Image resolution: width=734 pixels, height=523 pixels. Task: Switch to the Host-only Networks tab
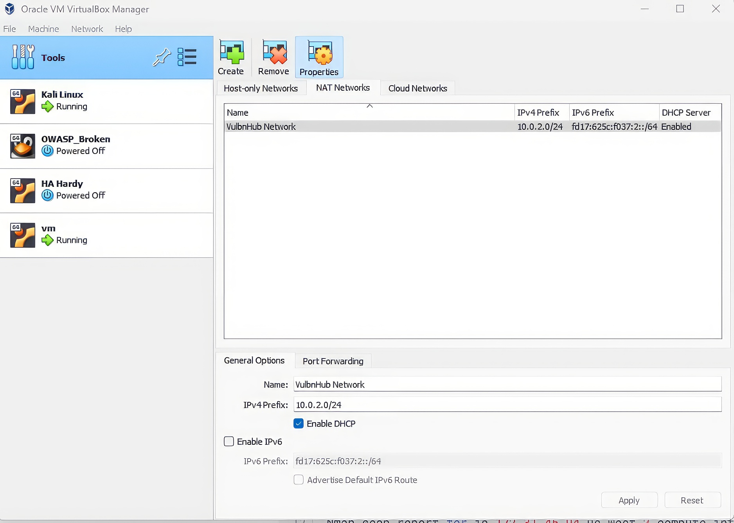tap(261, 88)
